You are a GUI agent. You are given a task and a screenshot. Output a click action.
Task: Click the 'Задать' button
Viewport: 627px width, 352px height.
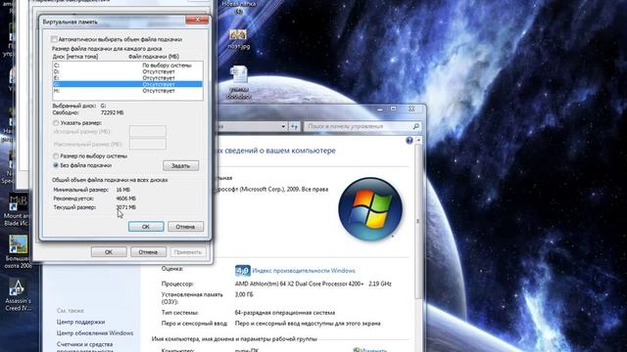point(180,165)
